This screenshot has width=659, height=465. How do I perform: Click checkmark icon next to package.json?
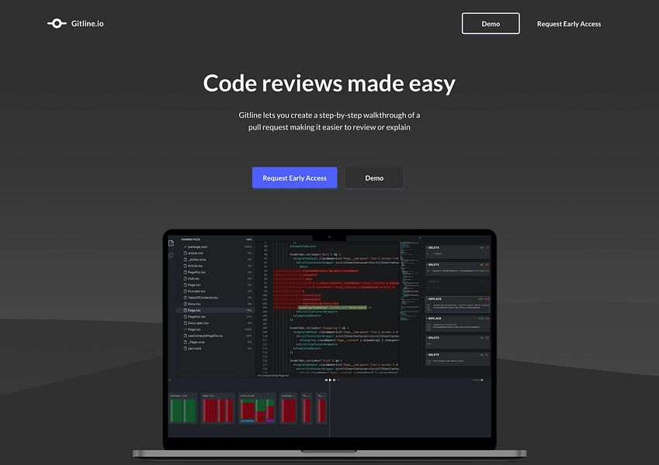(x=185, y=246)
